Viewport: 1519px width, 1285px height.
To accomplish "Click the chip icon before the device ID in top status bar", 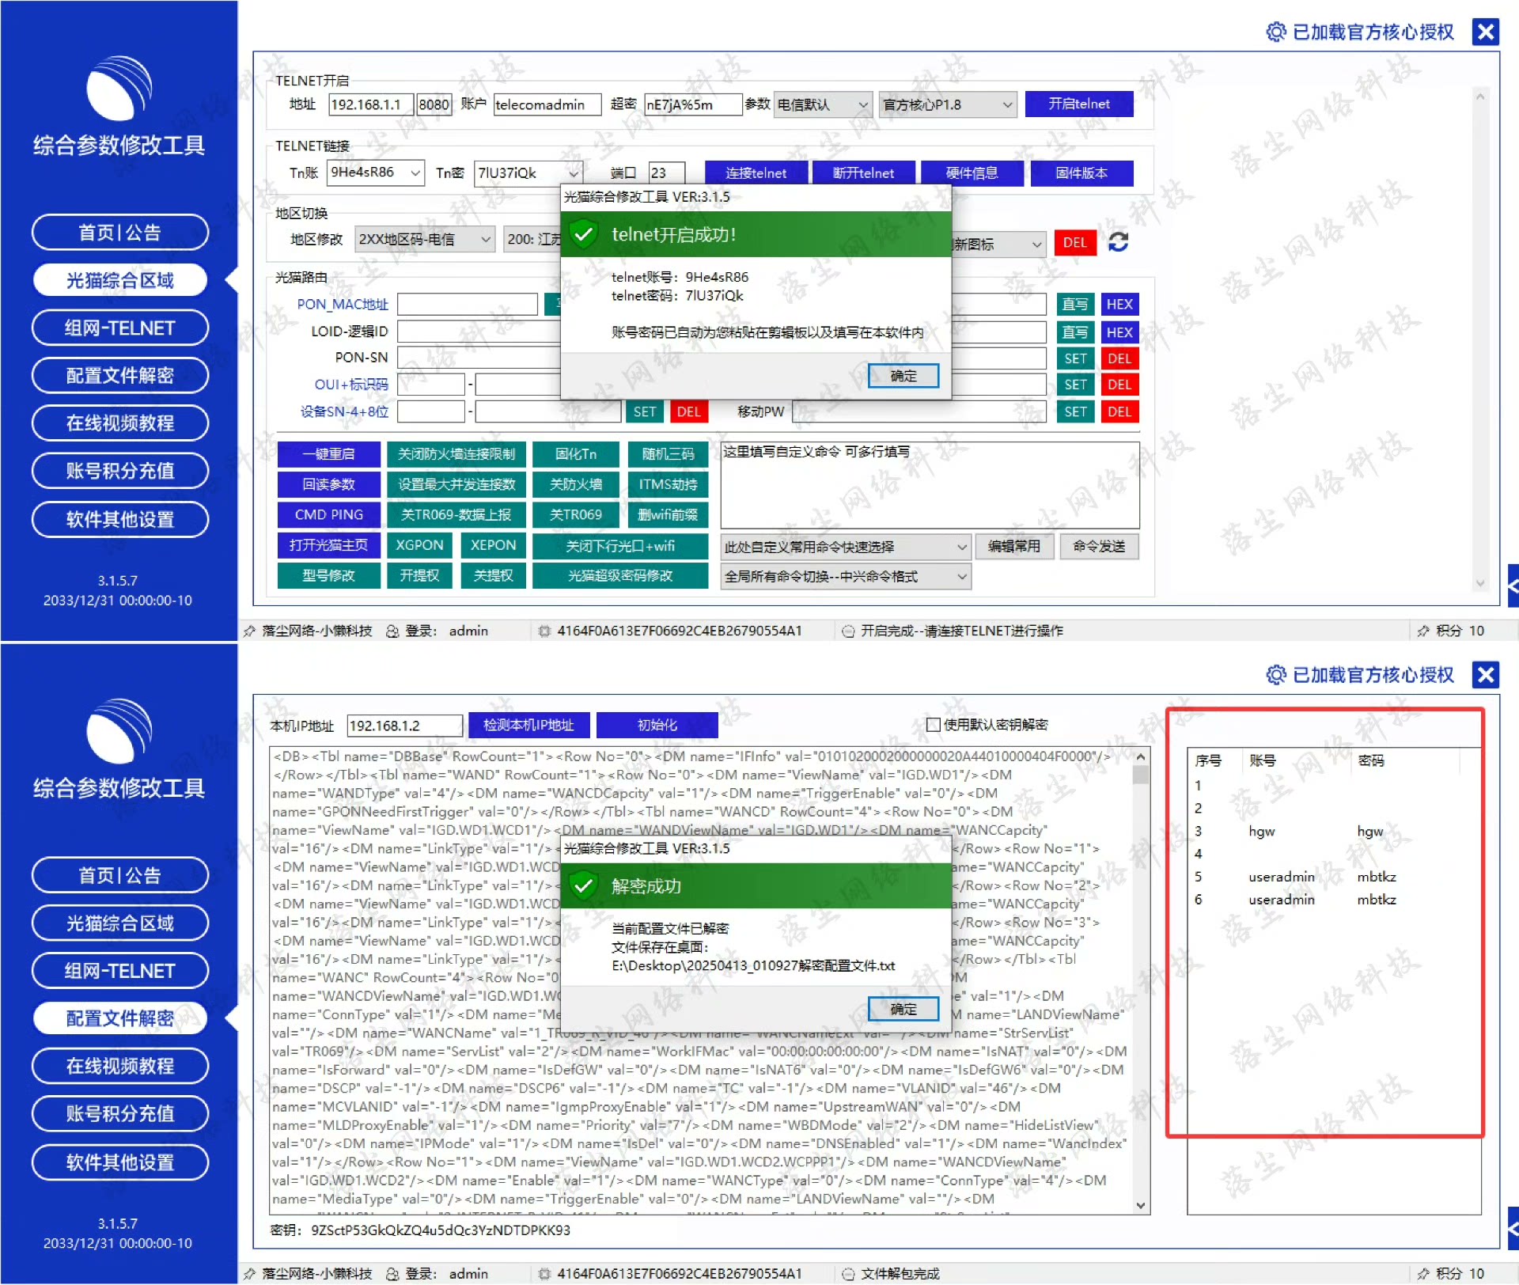I will 544,631.
